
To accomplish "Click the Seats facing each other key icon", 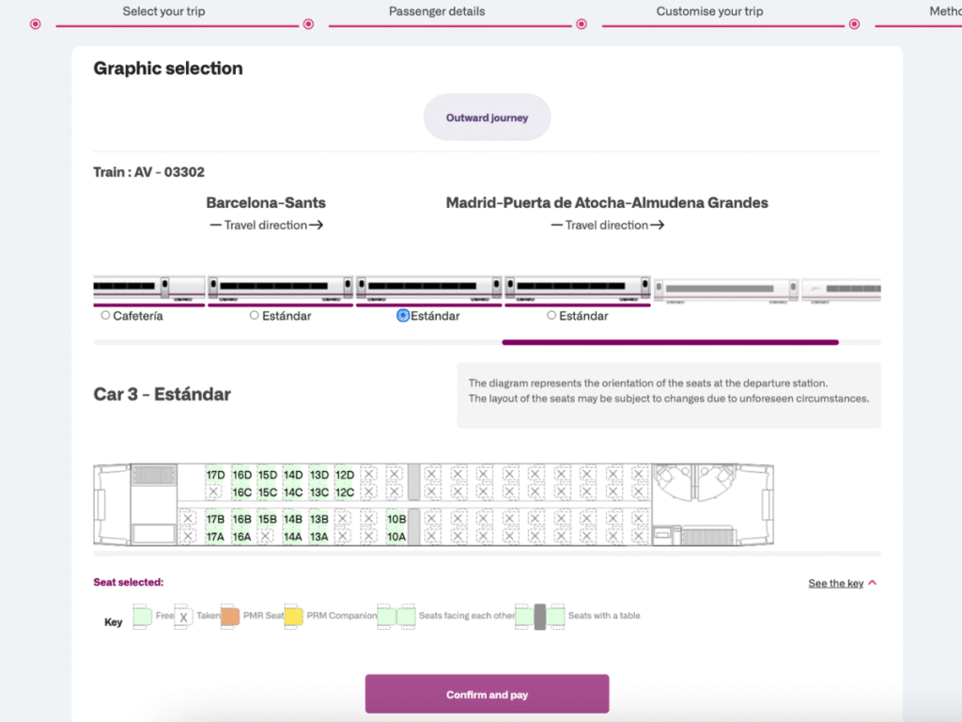I will click(396, 617).
